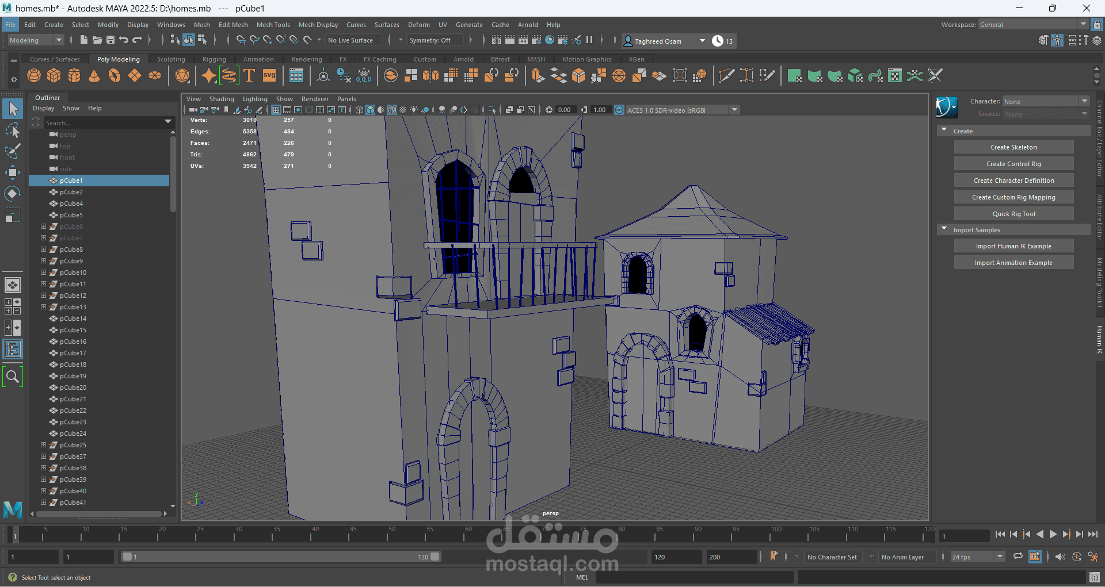Toggle audio mute speaker icon
Image resolution: width=1105 pixels, height=587 pixels.
[x=1060, y=557]
